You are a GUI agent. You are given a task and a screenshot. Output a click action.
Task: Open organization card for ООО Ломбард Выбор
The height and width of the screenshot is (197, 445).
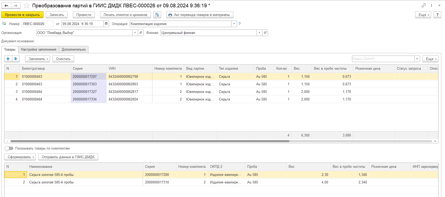(x=141, y=33)
